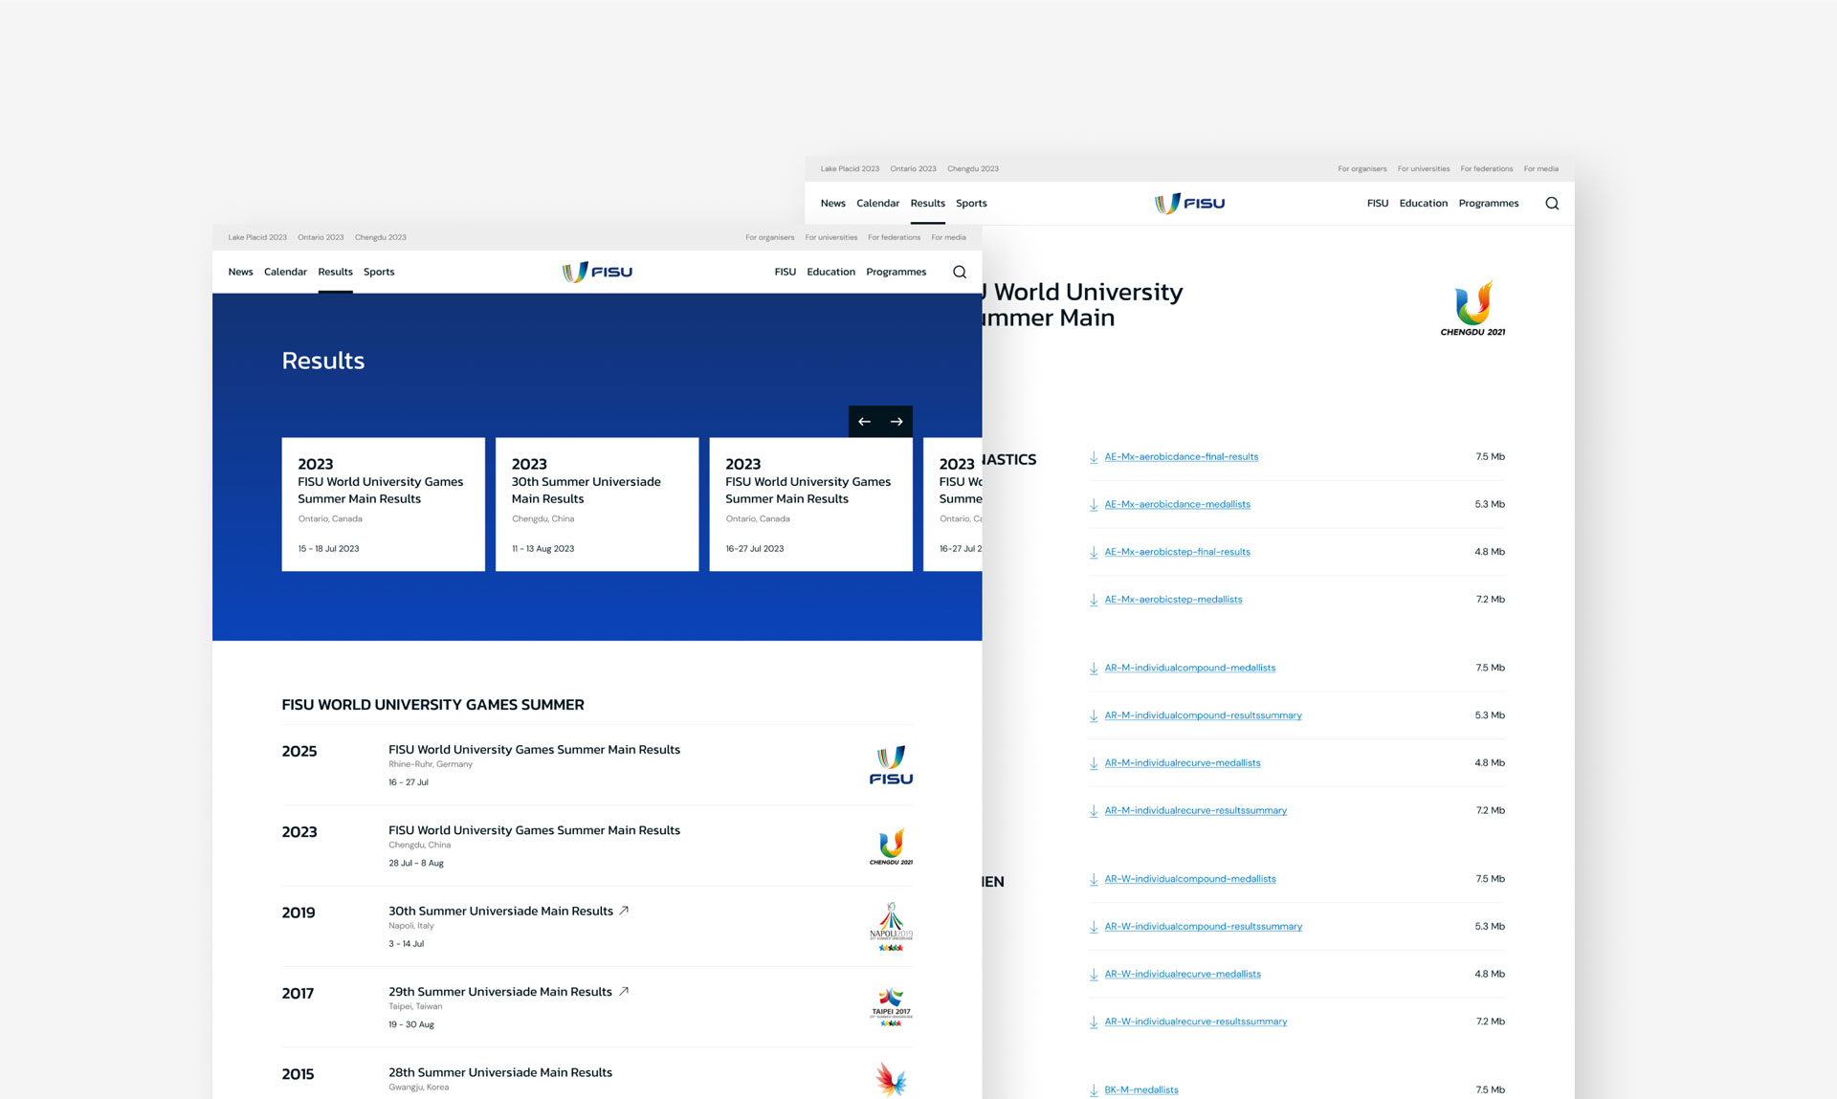Open the Programmes menu in front window

(896, 272)
